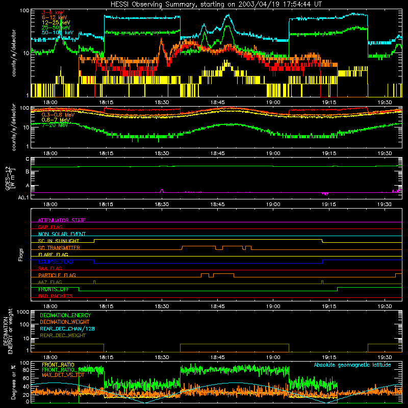
Task: Select the BAD_PACKETS flag label
Action: click(x=56, y=296)
